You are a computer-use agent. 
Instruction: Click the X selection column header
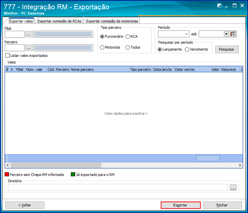pos(12,69)
